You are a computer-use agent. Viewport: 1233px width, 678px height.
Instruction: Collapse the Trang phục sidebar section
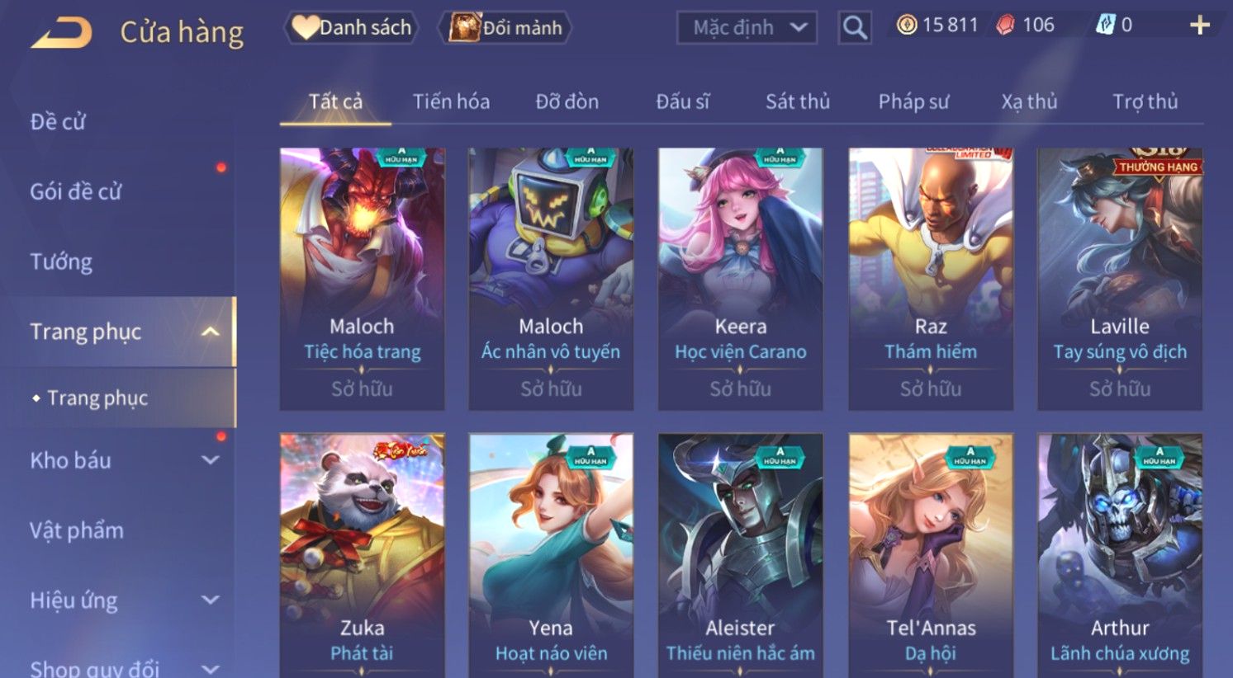pyautogui.click(x=211, y=332)
